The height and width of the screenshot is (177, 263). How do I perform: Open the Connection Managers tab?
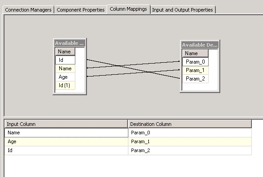click(28, 10)
